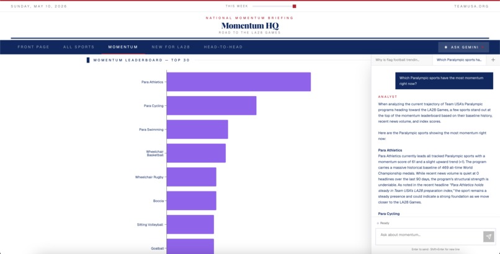Click the 'Boccia' axis label
The width and height of the screenshot is (500, 254).
point(158,201)
